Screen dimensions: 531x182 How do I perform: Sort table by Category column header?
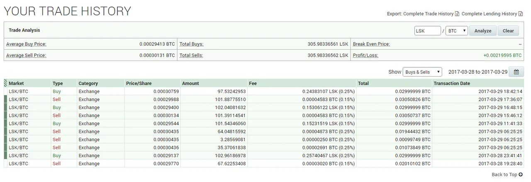click(100, 83)
